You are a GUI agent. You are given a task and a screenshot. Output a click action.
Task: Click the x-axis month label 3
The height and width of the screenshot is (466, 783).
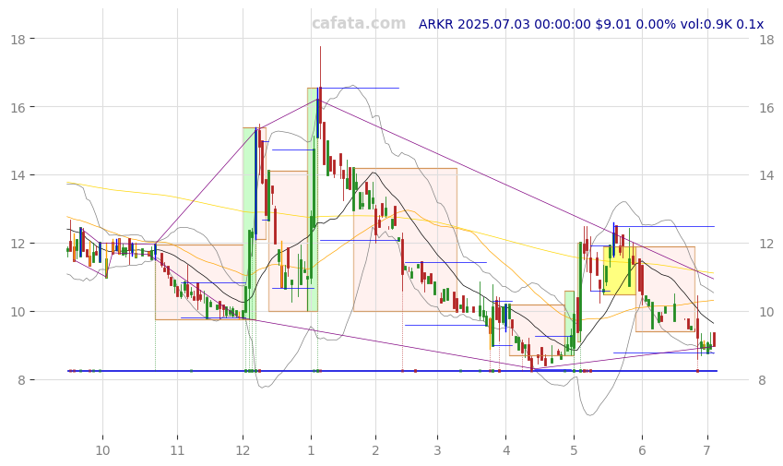[x=437, y=450]
